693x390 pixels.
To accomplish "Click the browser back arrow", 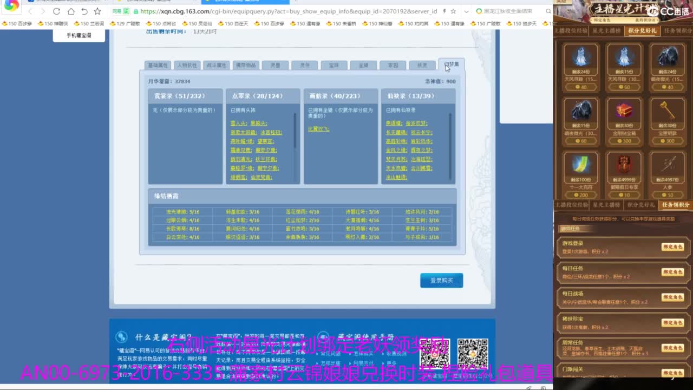I will (30, 11).
